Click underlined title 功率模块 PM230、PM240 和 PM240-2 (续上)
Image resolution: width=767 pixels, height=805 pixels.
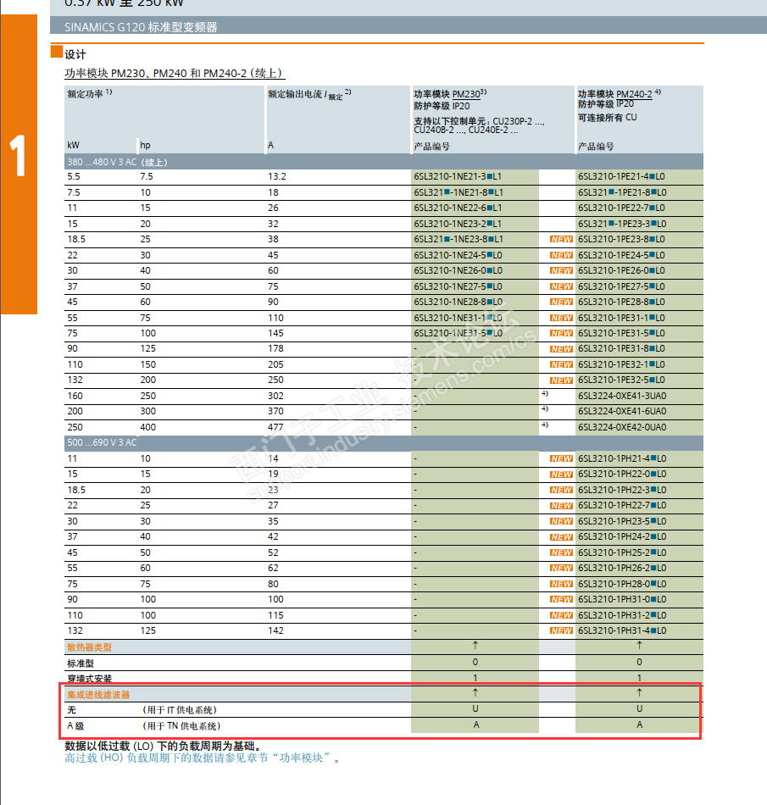[174, 74]
